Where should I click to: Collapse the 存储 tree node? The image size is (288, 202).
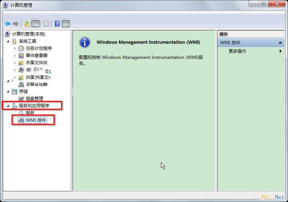[8, 91]
